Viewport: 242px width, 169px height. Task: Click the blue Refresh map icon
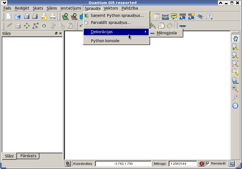tap(235, 106)
